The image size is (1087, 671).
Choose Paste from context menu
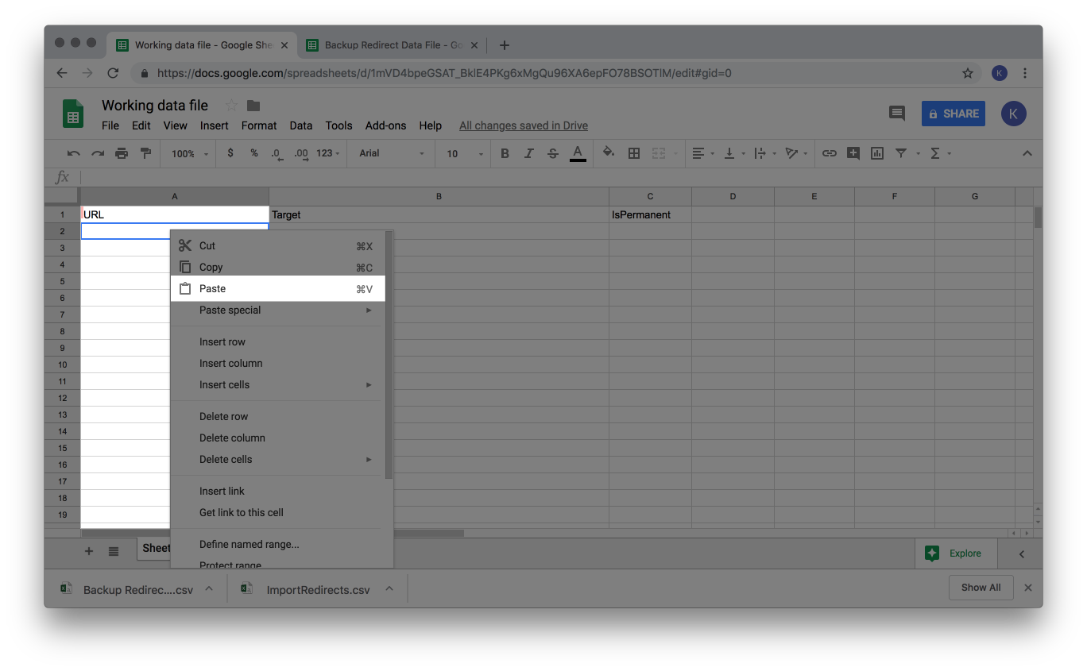[277, 289]
